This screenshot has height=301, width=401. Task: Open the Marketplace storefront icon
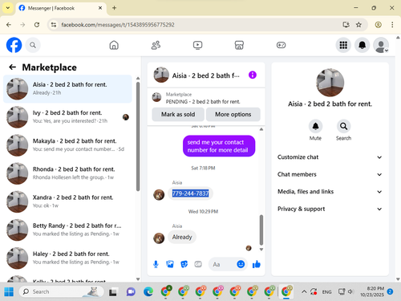(x=239, y=45)
